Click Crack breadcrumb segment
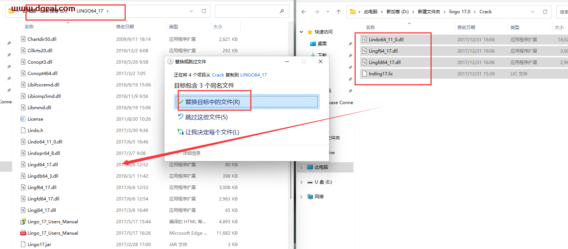Image resolution: width=568 pixels, height=249 pixels. (485, 12)
